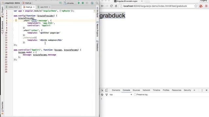Open the Ant Build side panel
This screenshot has width=209, height=117.
click(97, 12)
